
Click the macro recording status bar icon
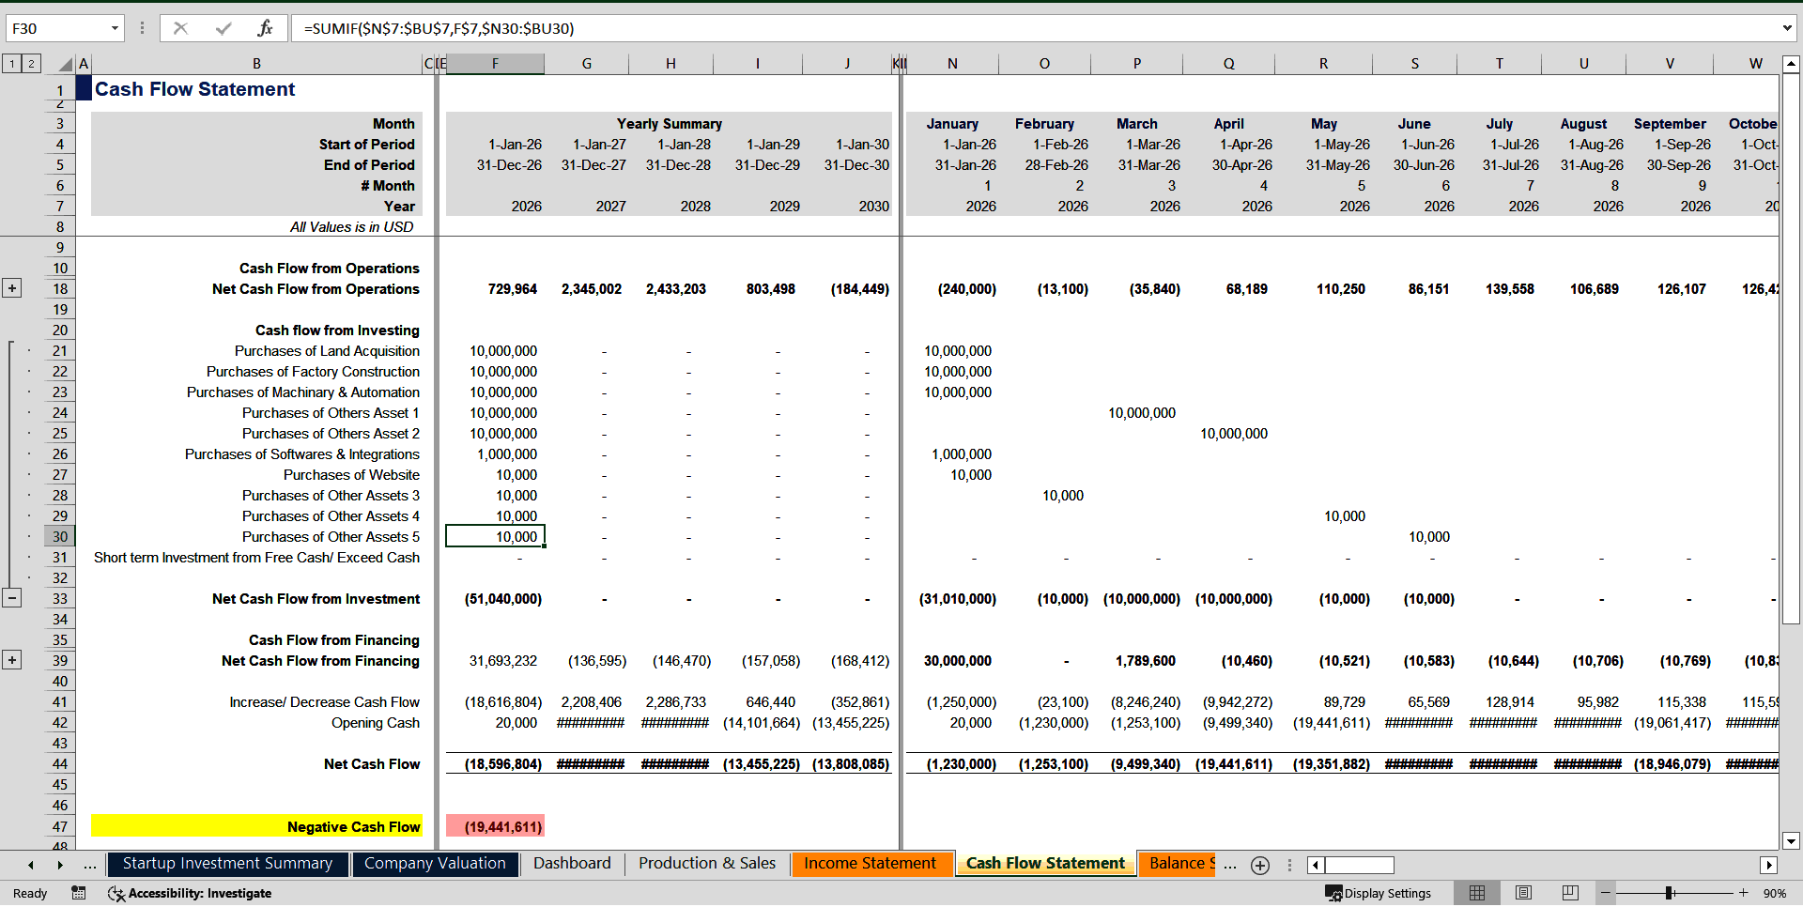pyautogui.click(x=79, y=893)
